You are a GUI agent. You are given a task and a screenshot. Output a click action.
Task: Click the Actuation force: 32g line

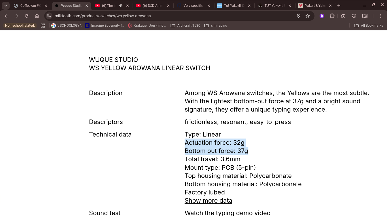pyautogui.click(x=214, y=142)
